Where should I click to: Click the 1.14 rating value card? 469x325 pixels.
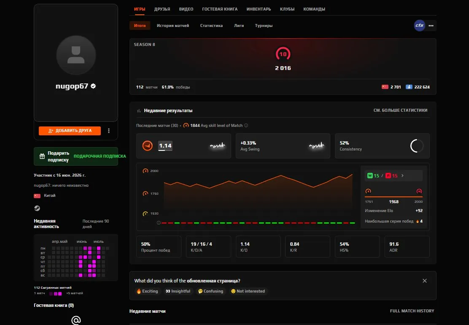[183, 146]
